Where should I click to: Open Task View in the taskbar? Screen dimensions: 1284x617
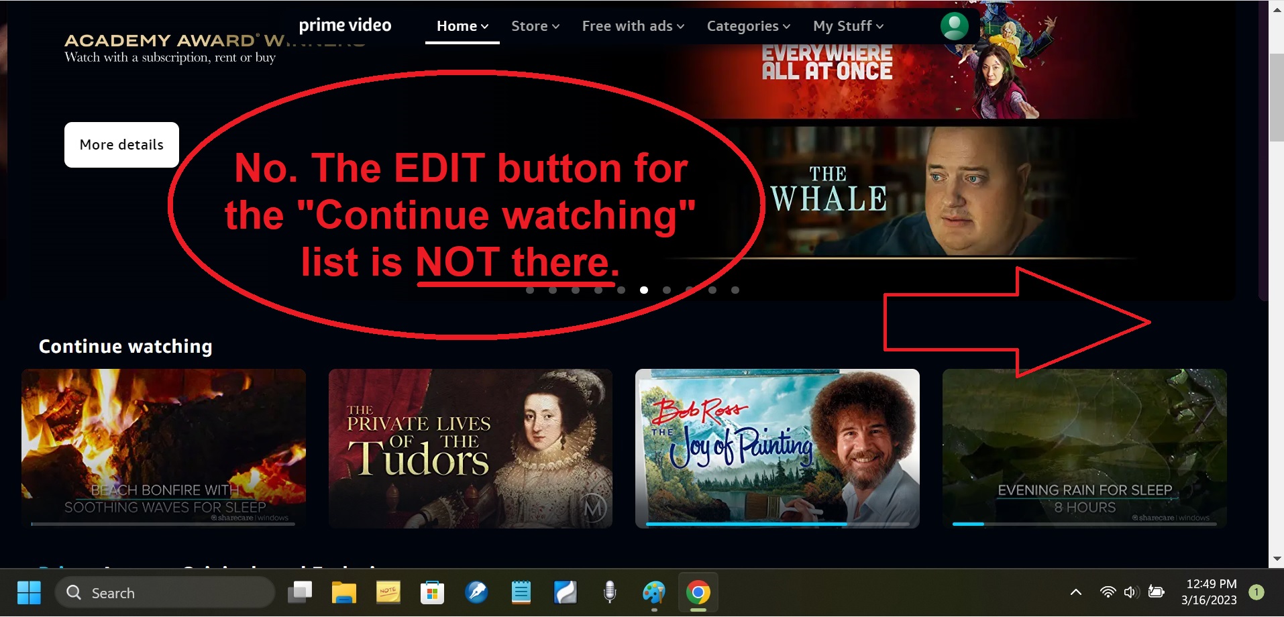tap(300, 593)
